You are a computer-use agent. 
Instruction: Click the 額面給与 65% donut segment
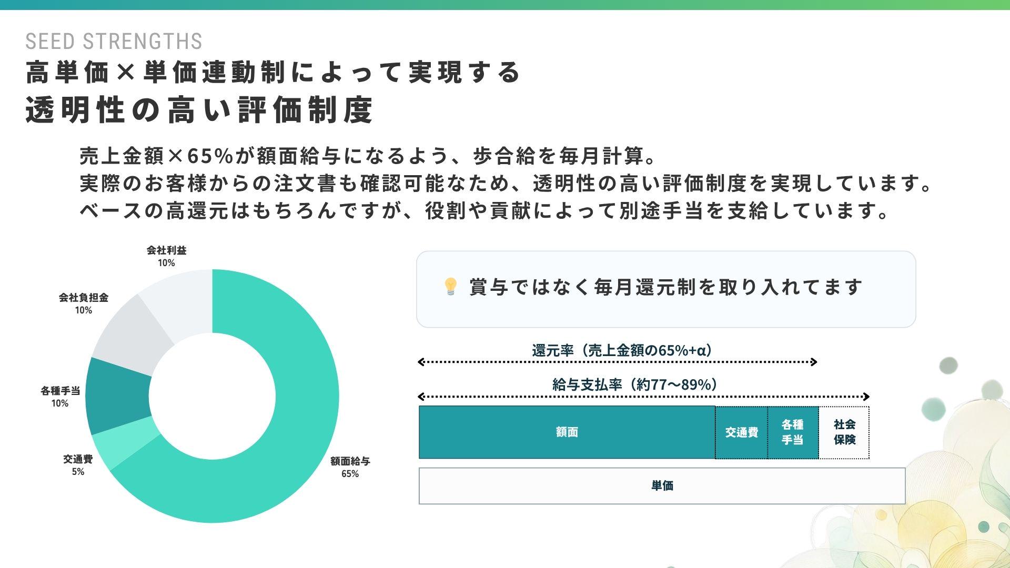tap(295, 447)
